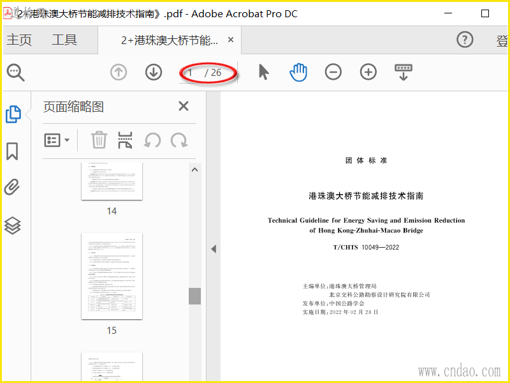This screenshot has width=510, height=383.
Task: Click the 实施日期 2022年02月28日 line
Action: pos(340,312)
